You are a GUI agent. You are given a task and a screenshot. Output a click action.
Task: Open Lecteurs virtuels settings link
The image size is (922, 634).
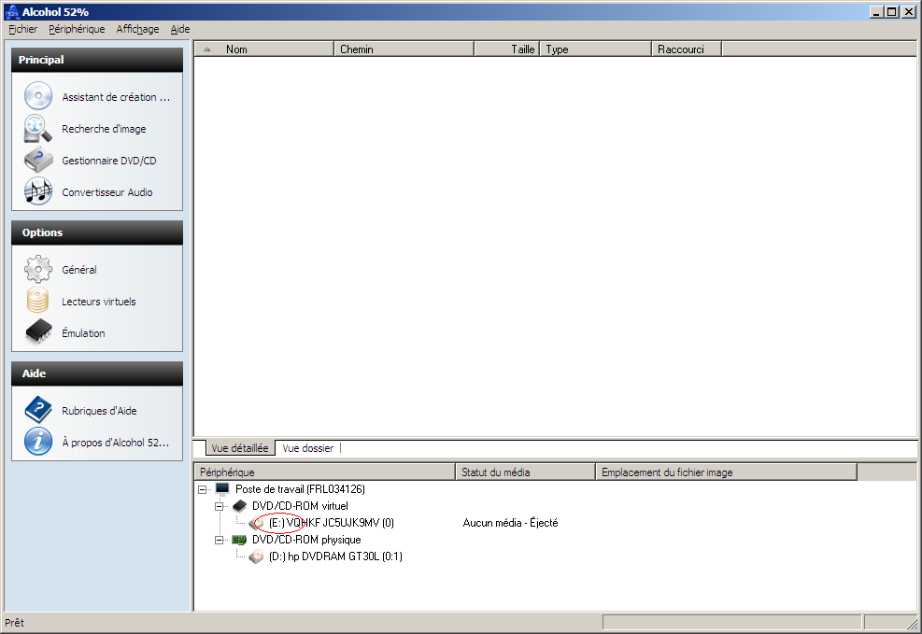pos(99,302)
